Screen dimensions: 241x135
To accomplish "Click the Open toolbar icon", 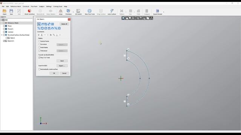I will tap(5, 12).
